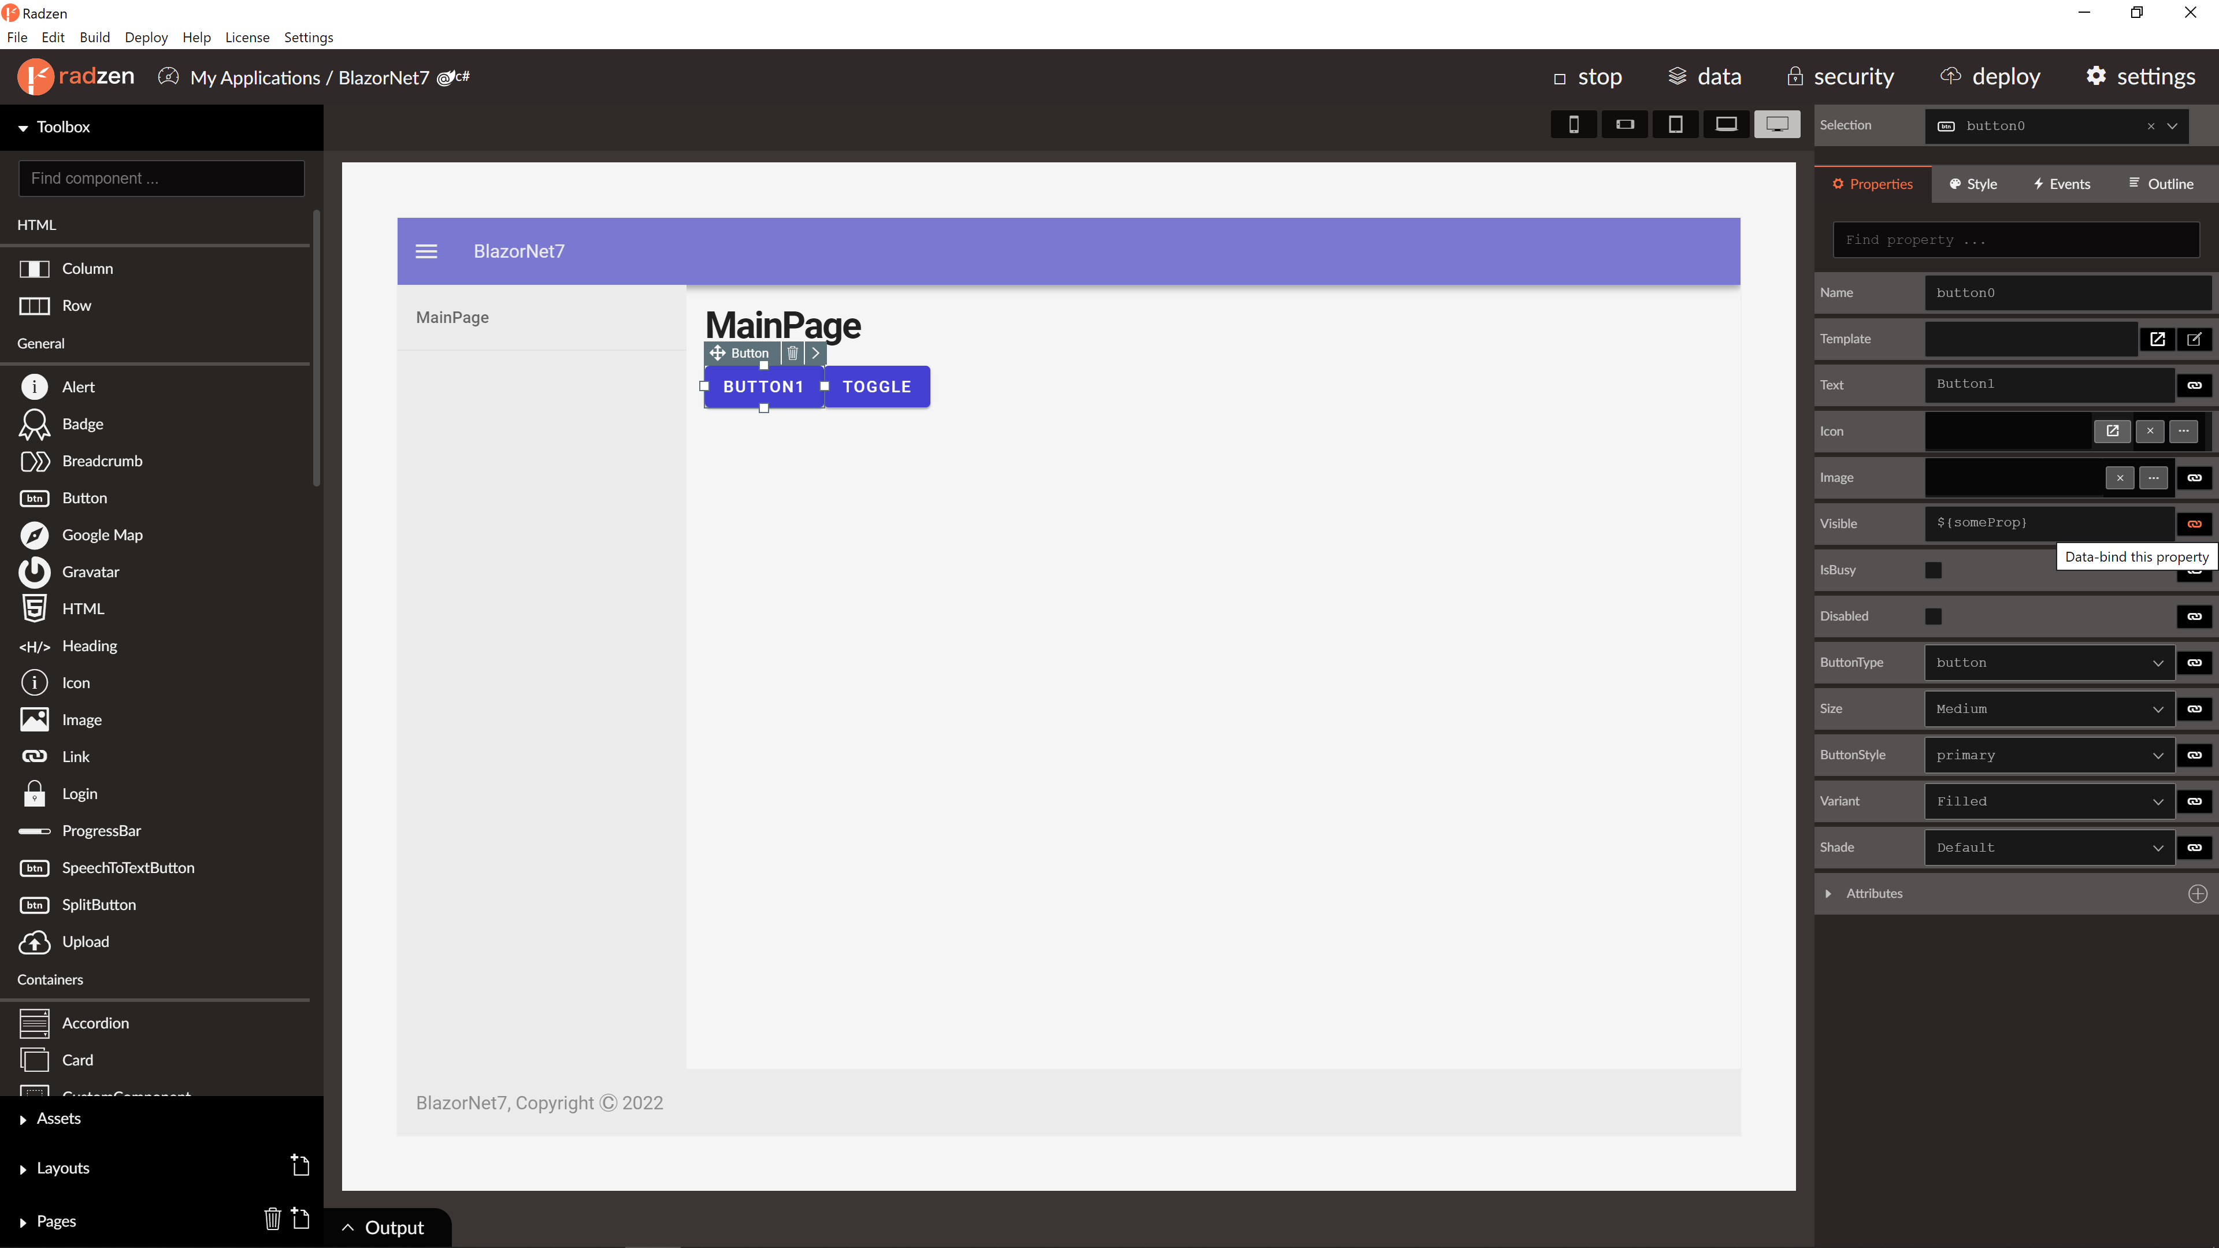Stop the running application
This screenshot has width=2219, height=1248.
tap(1589, 77)
